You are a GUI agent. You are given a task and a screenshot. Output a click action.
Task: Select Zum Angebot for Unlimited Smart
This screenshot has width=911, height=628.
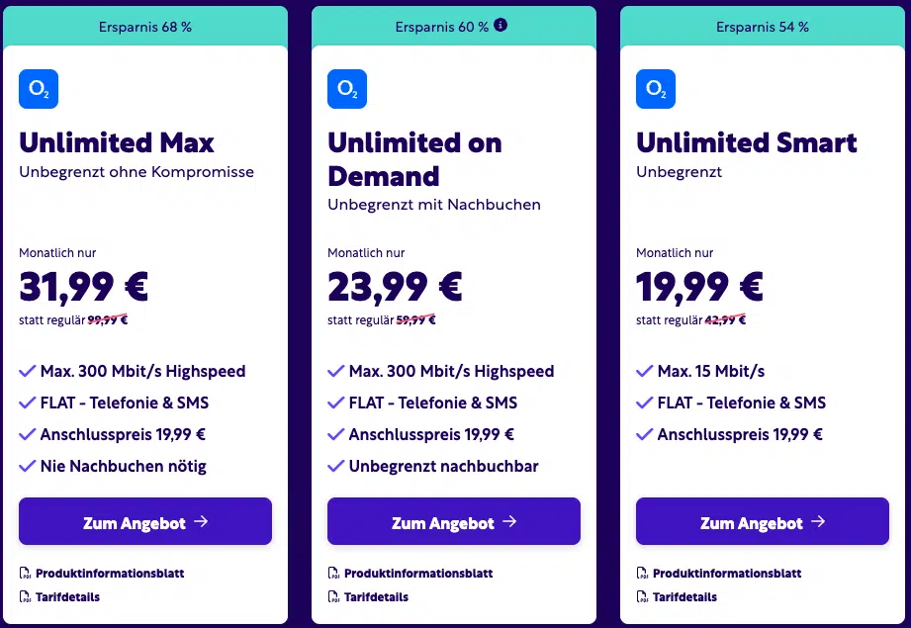click(x=763, y=522)
